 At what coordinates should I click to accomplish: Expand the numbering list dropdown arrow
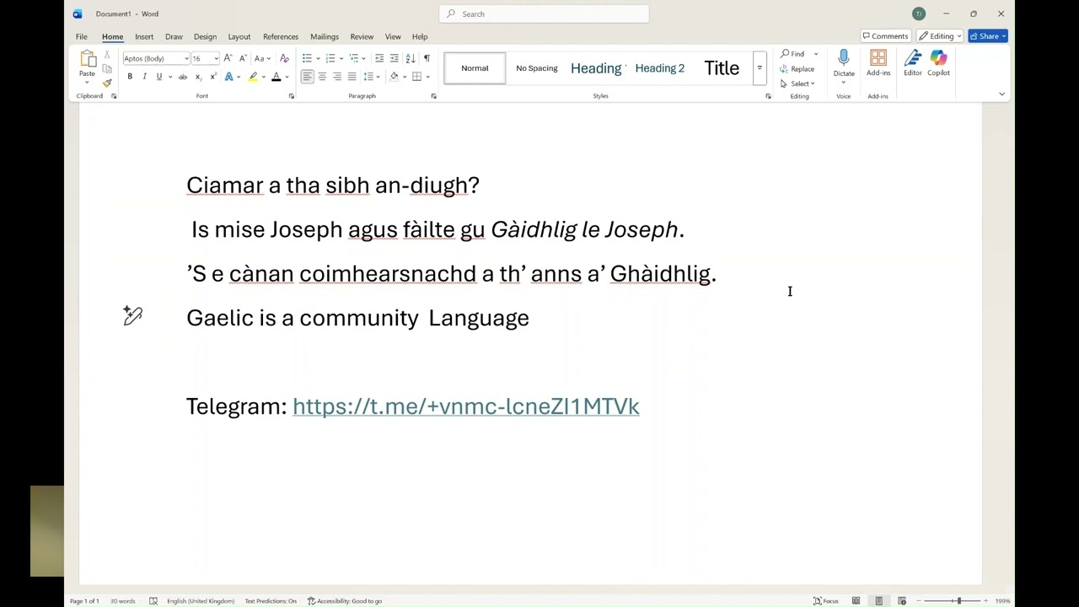pos(341,58)
